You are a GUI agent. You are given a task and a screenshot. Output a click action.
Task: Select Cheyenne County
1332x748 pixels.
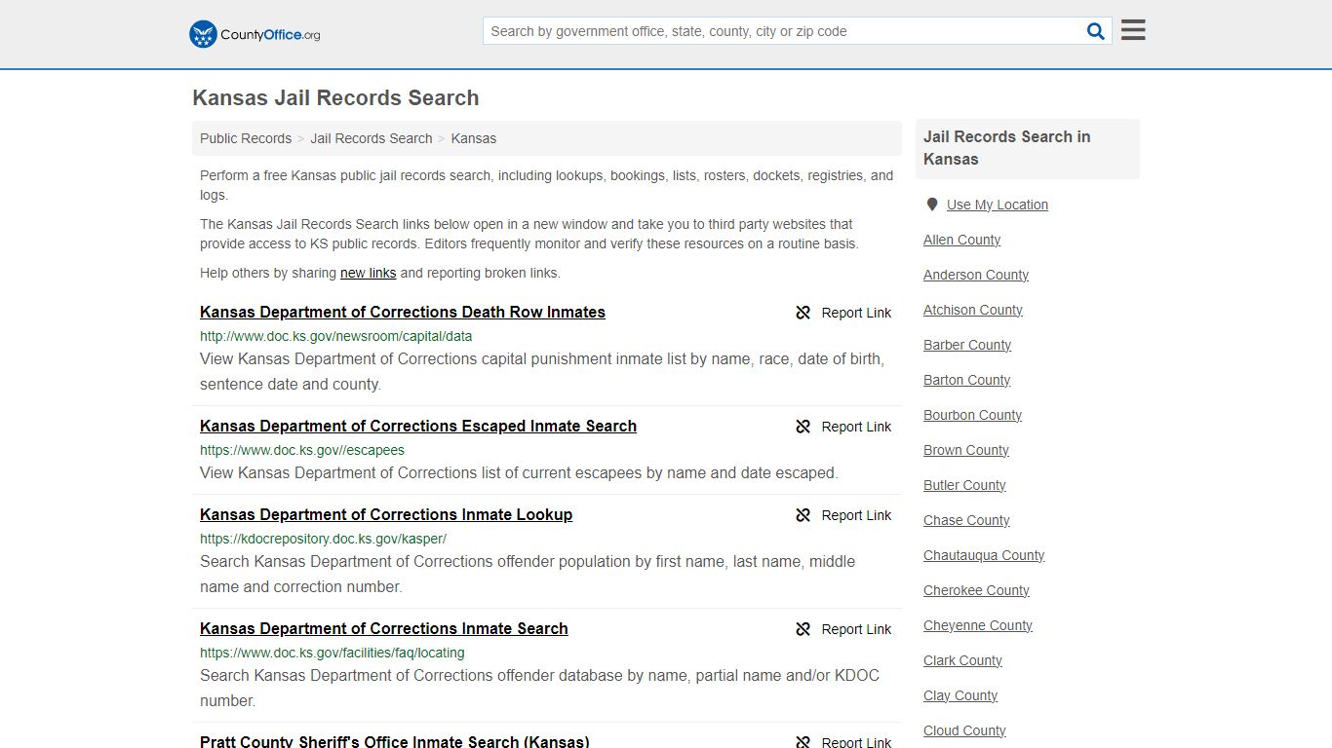tap(978, 625)
